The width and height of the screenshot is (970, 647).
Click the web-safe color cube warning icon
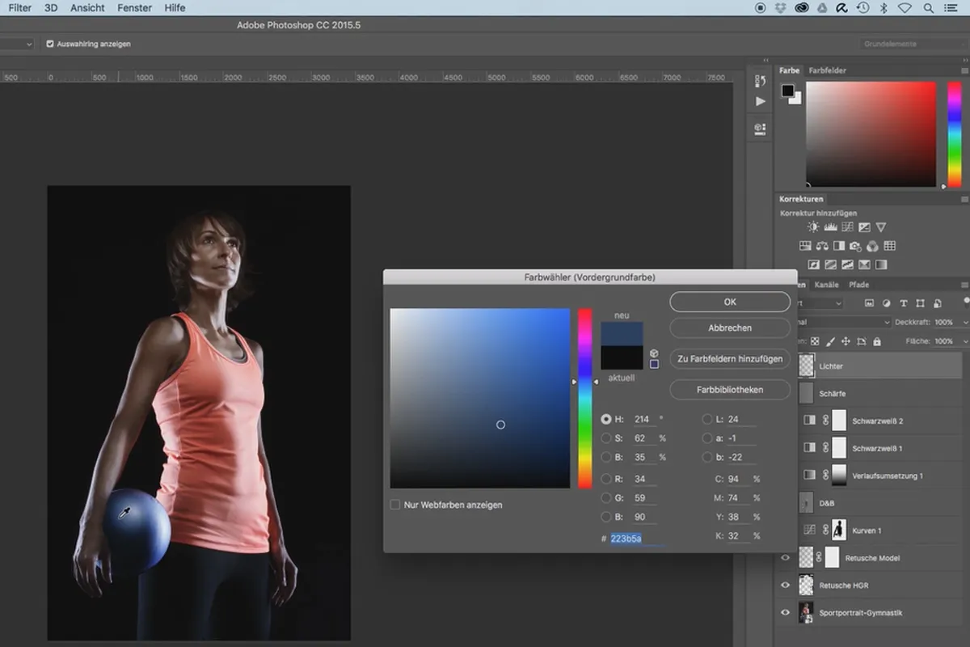(x=654, y=353)
